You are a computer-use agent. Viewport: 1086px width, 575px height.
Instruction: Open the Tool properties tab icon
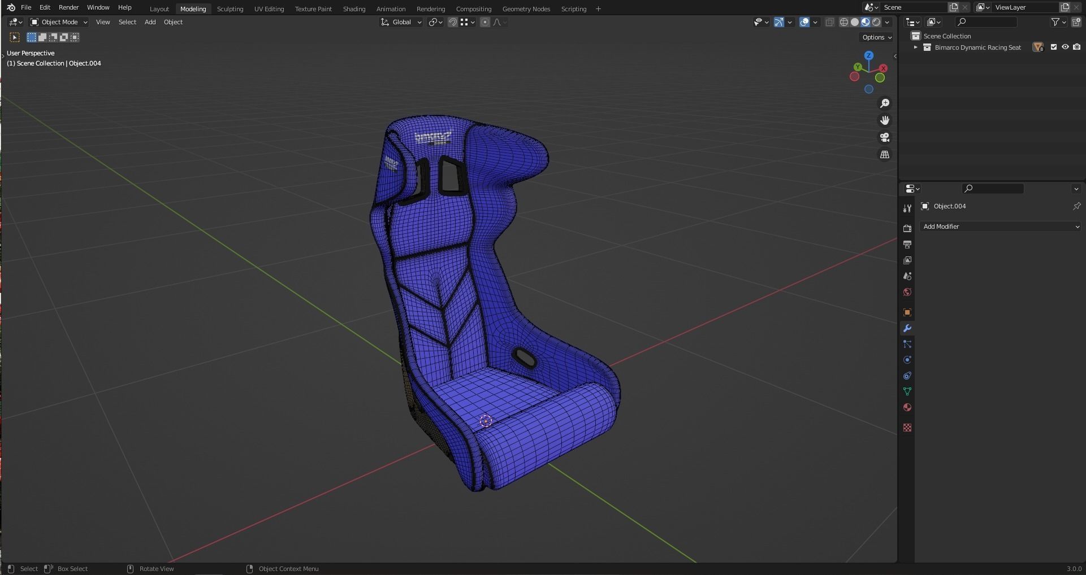(x=907, y=208)
